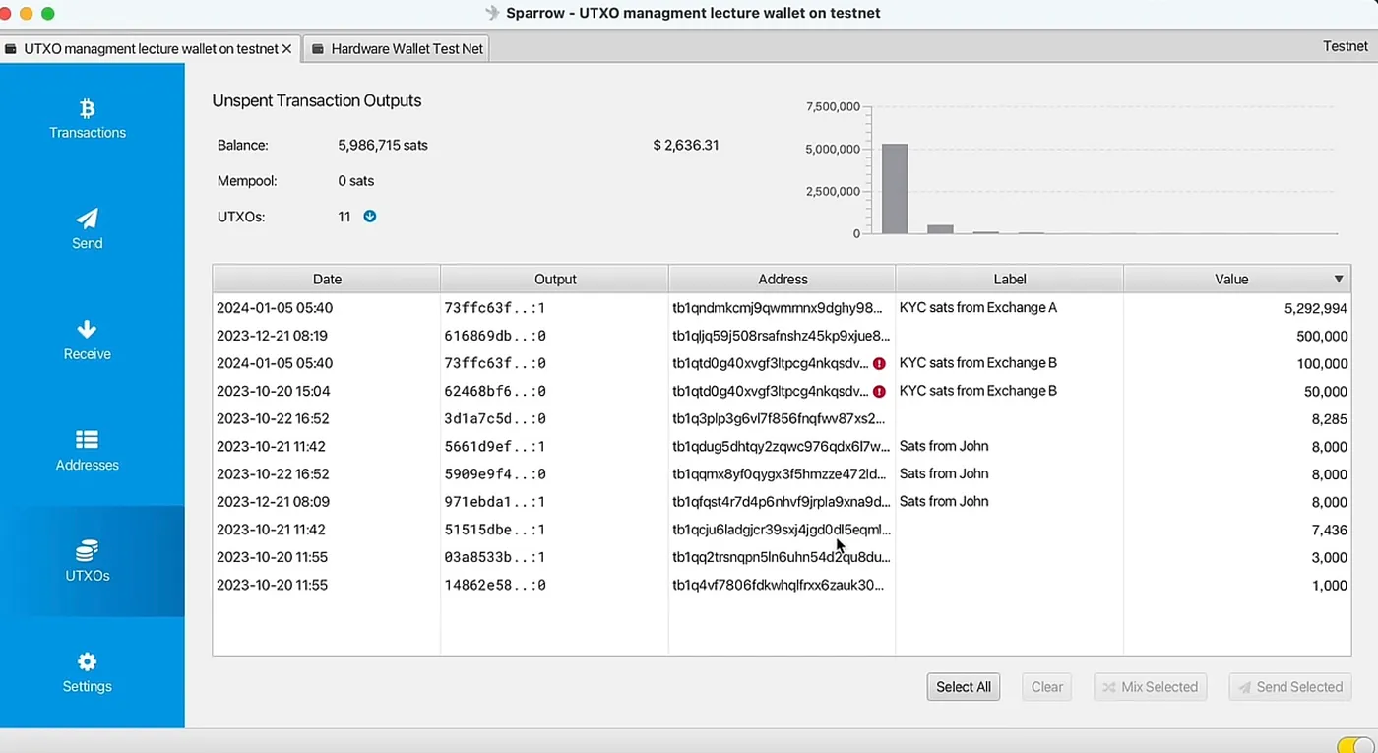This screenshot has width=1378, height=753.
Task: Click the second bar in the UTXO chart
Action: [x=941, y=229]
